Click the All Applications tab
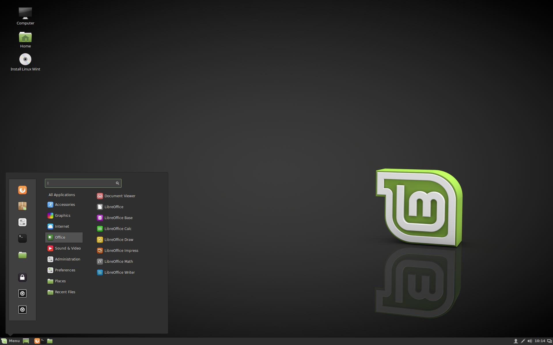553x345 pixels. point(62,194)
